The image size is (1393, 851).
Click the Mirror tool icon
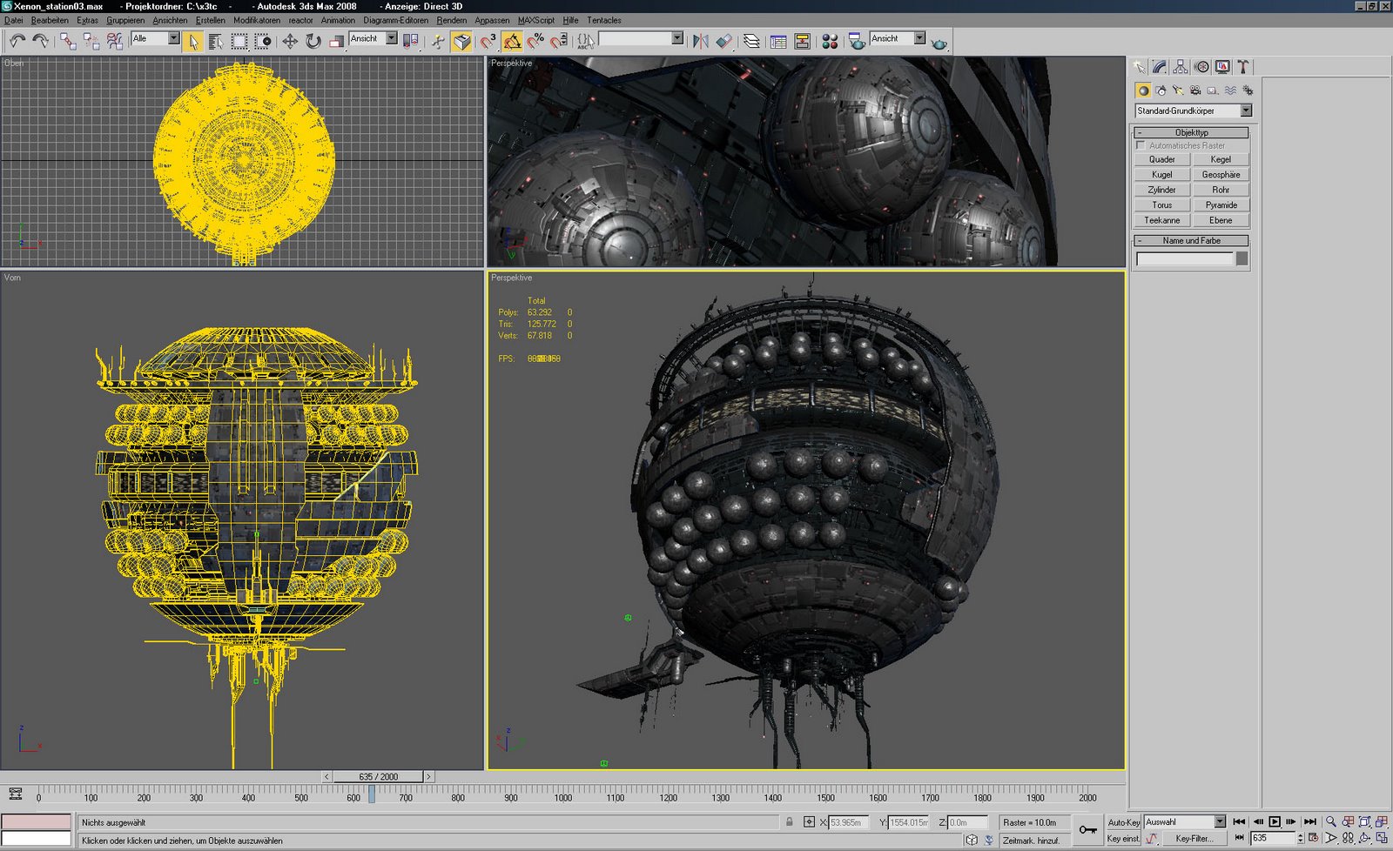coord(700,41)
